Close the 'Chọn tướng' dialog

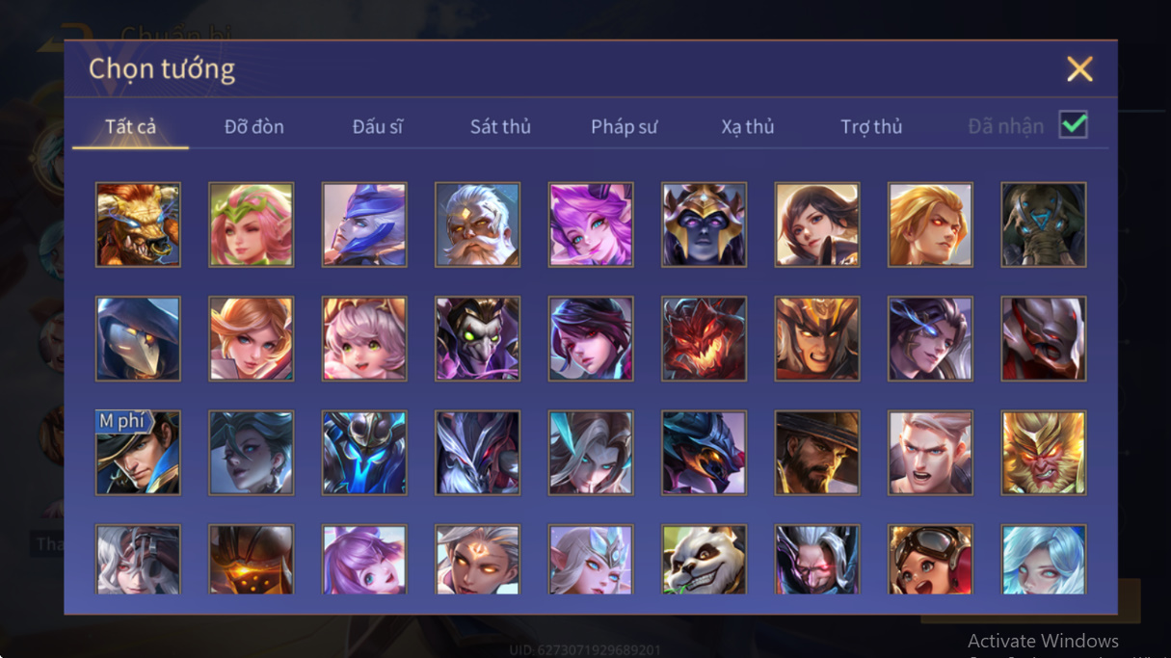(1079, 68)
